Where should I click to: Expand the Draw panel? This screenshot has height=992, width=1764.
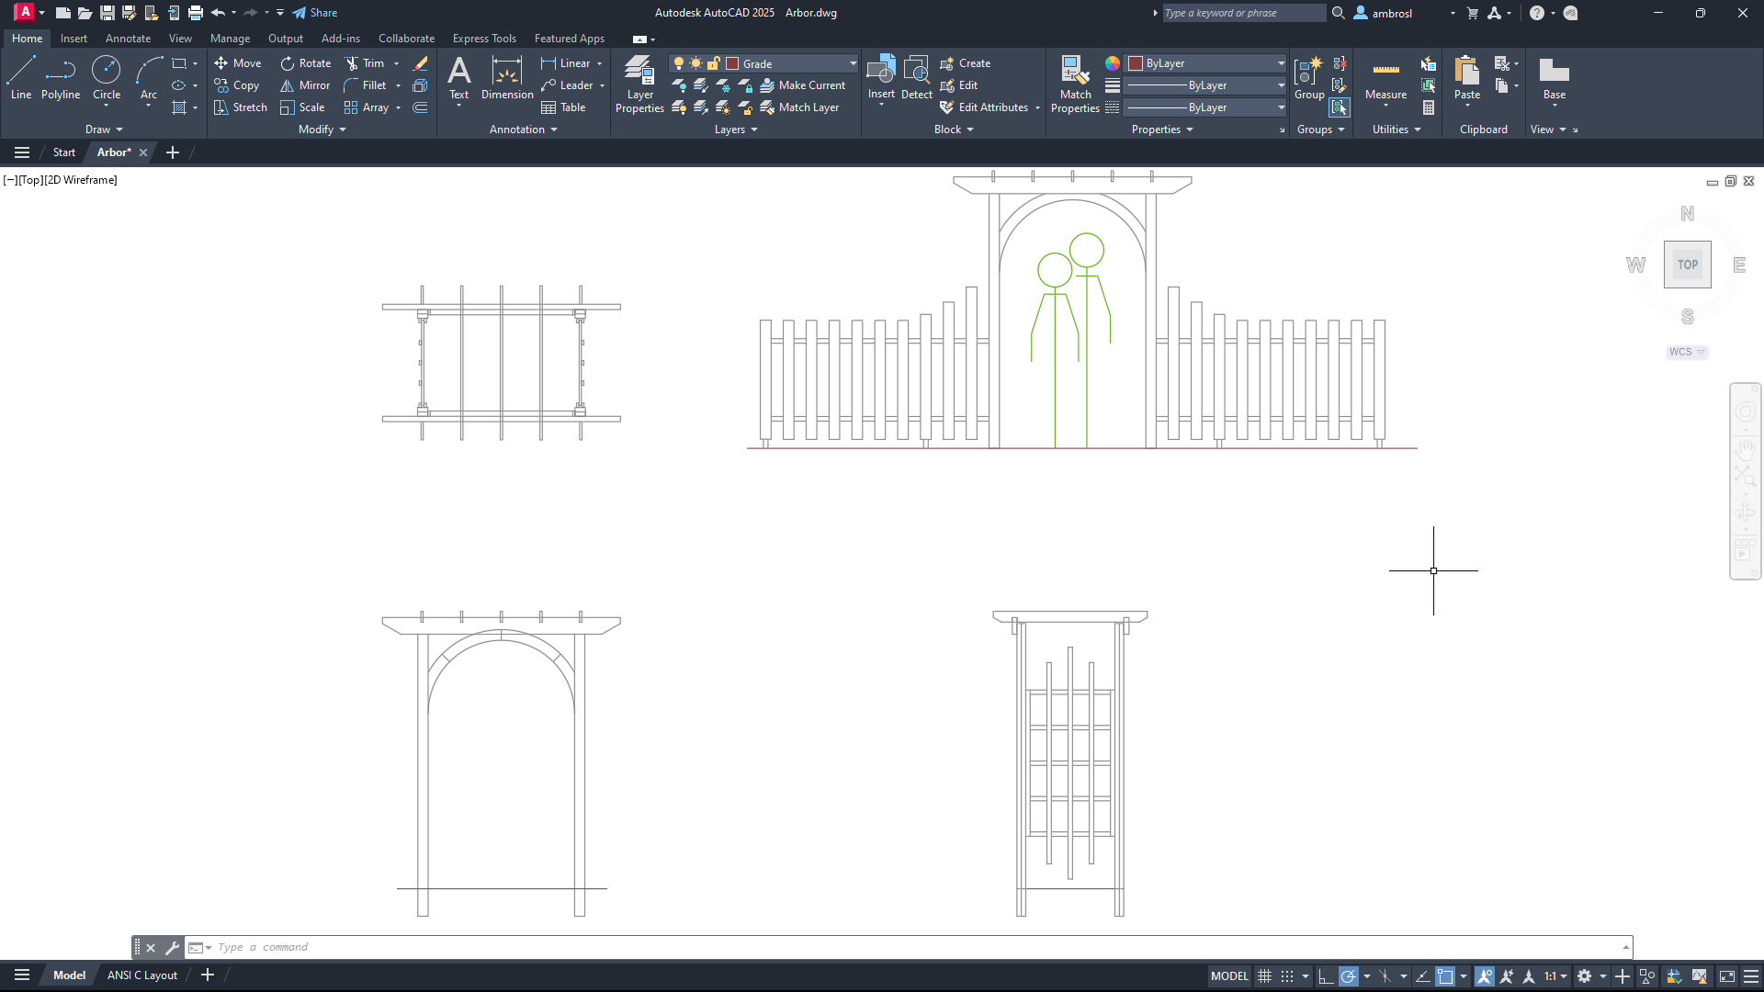(x=104, y=130)
